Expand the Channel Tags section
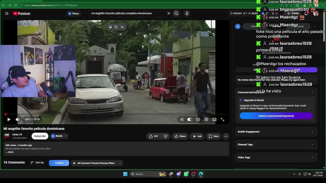 tap(276, 145)
